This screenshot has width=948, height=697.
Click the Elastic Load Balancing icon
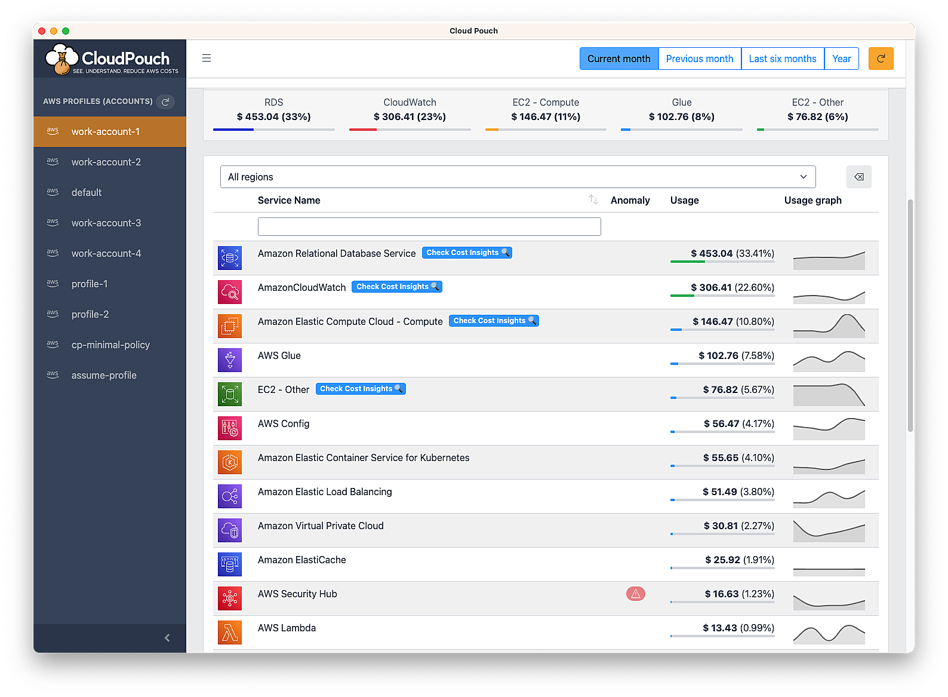click(230, 496)
